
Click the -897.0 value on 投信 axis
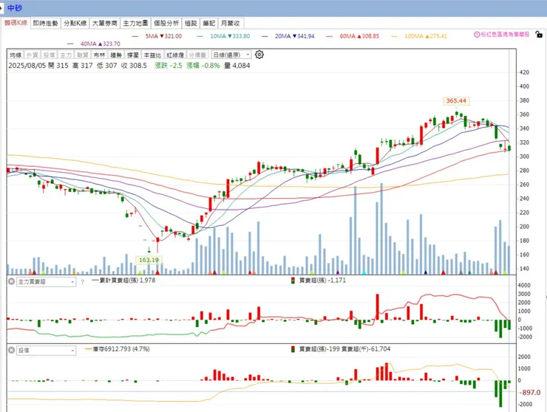(531, 393)
